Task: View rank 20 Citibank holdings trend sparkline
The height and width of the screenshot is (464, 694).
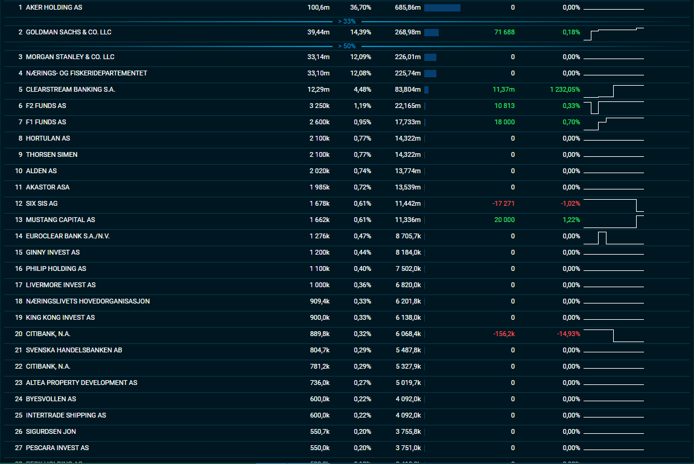Action: [614, 335]
